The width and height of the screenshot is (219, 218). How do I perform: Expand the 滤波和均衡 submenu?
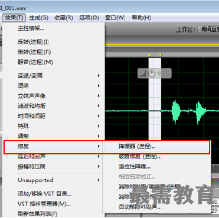pyautogui.click(x=54, y=106)
